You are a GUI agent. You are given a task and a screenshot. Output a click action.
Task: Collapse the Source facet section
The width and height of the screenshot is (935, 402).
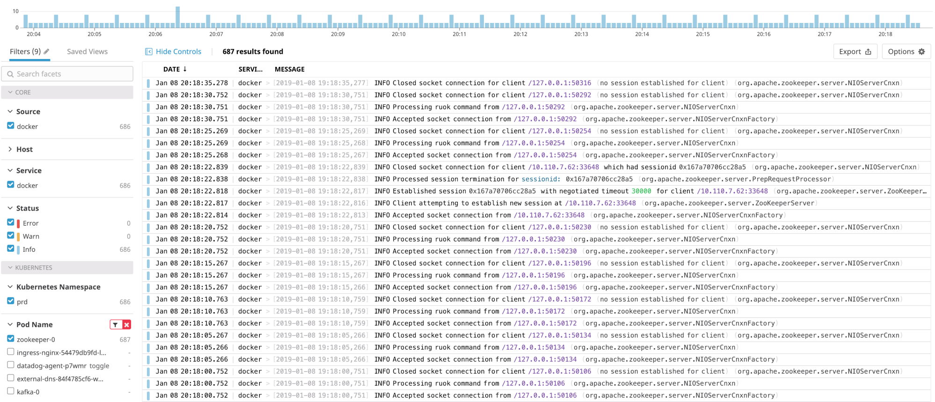[x=10, y=111]
